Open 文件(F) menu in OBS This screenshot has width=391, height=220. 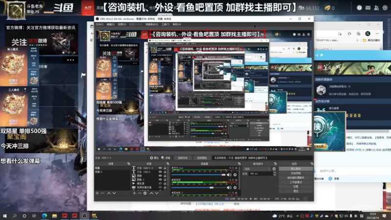point(99,24)
